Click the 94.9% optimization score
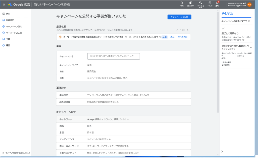This screenshot has width=258, height=158. [x=227, y=14]
